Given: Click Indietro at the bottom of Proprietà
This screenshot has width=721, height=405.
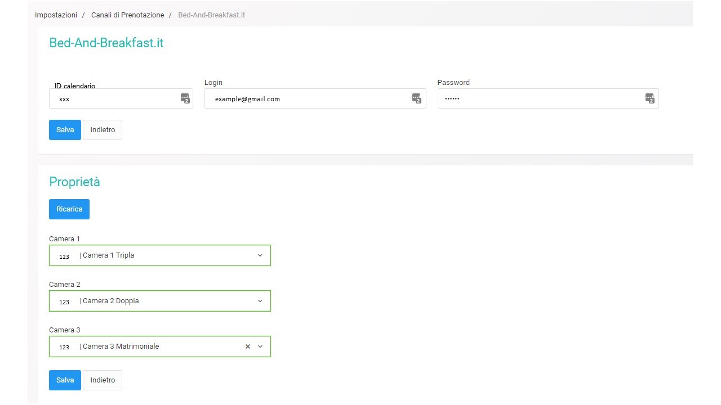Looking at the screenshot, I should click(103, 380).
